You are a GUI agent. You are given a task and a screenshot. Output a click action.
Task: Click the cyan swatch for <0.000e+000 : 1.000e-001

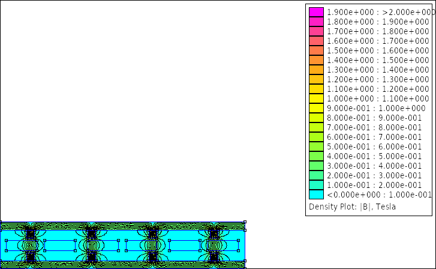(316, 195)
